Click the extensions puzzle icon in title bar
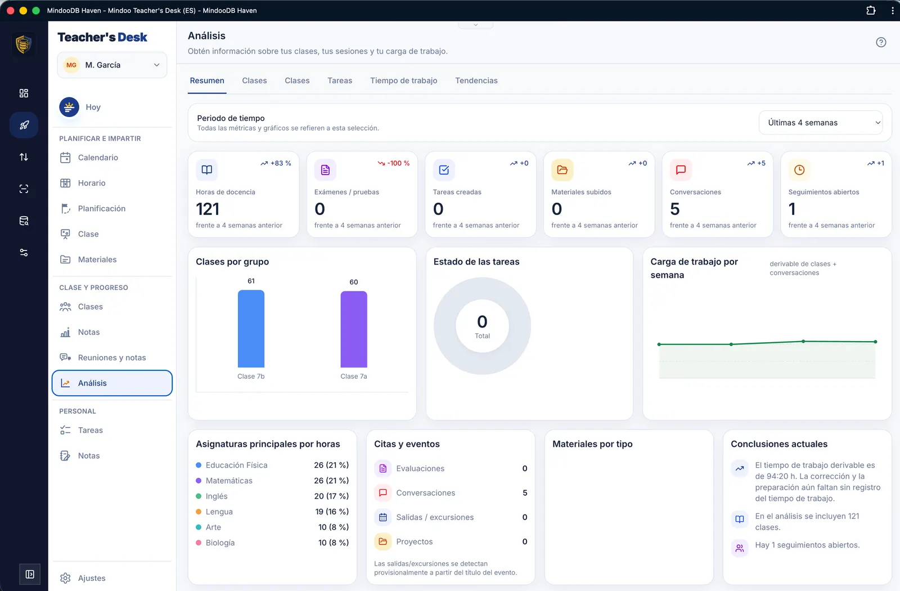The height and width of the screenshot is (591, 900). [x=871, y=10]
